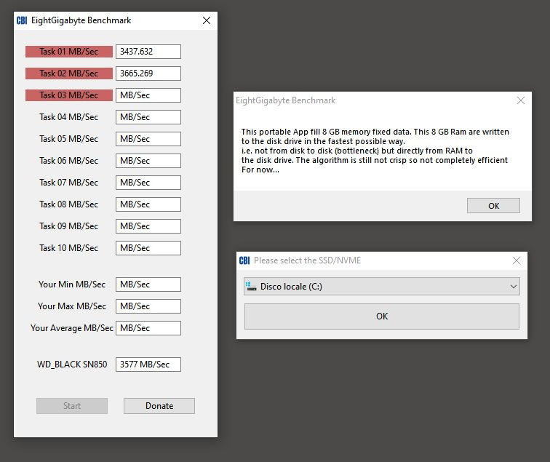Close the EightGigabyte Benchmark main window
Viewport: 550px width, 462px height.
coord(207,20)
